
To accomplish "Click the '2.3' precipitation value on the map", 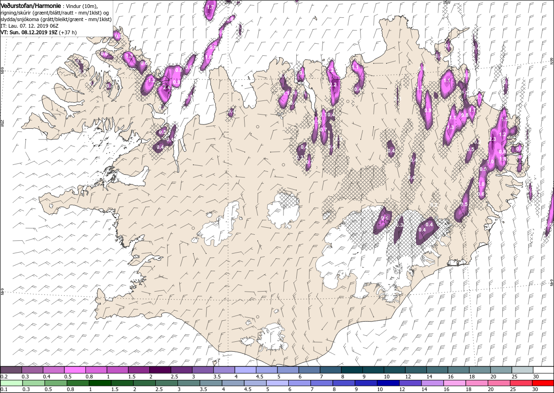I will (493, 139).
